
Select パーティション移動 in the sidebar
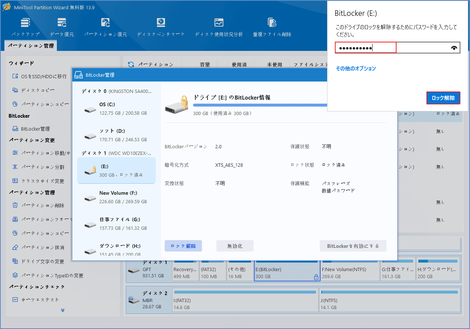[x=41, y=153]
